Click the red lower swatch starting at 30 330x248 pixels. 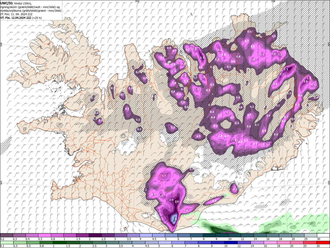pyautogui.click(x=323, y=243)
